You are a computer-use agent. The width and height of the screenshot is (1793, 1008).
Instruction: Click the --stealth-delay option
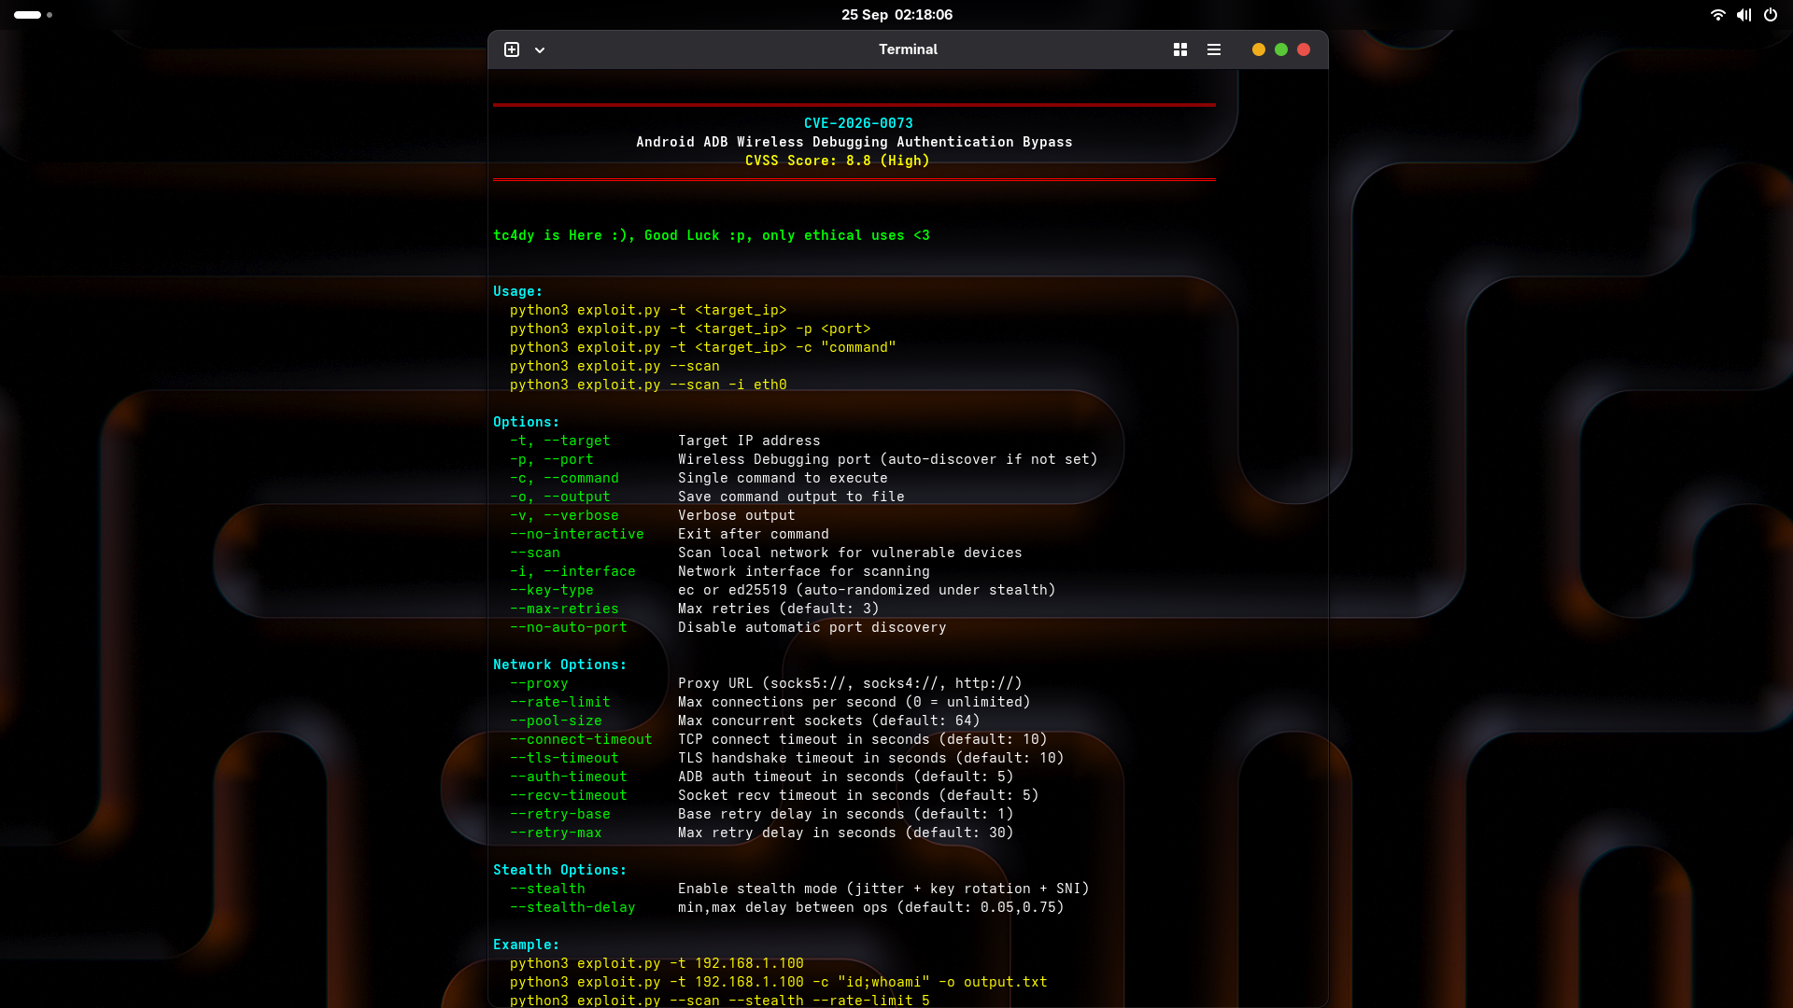coord(572,907)
